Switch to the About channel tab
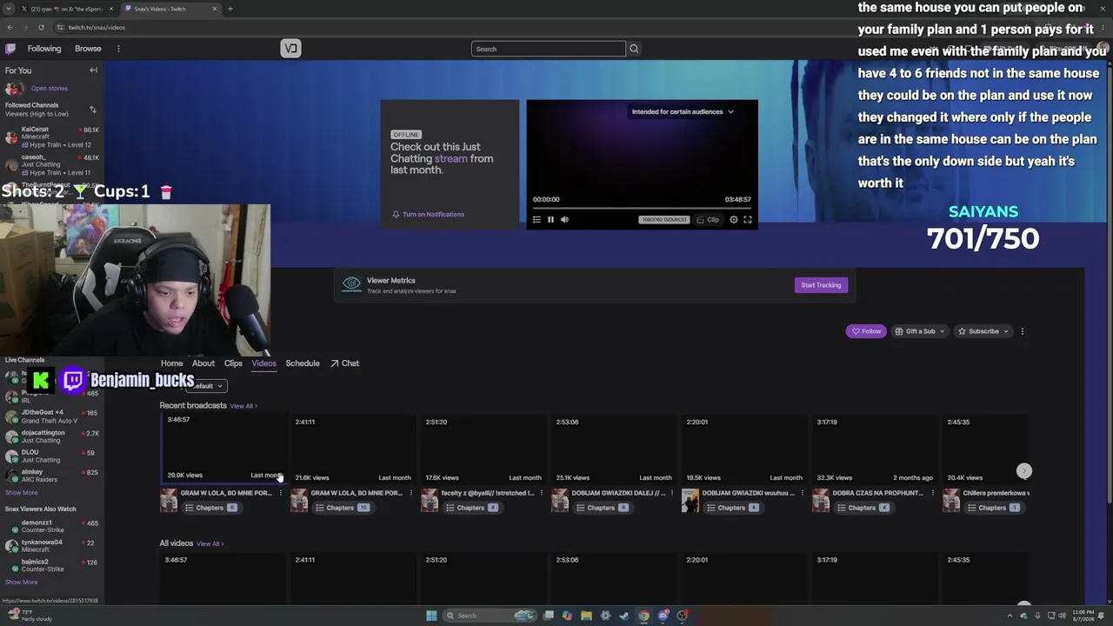The height and width of the screenshot is (626, 1113). pyautogui.click(x=203, y=363)
